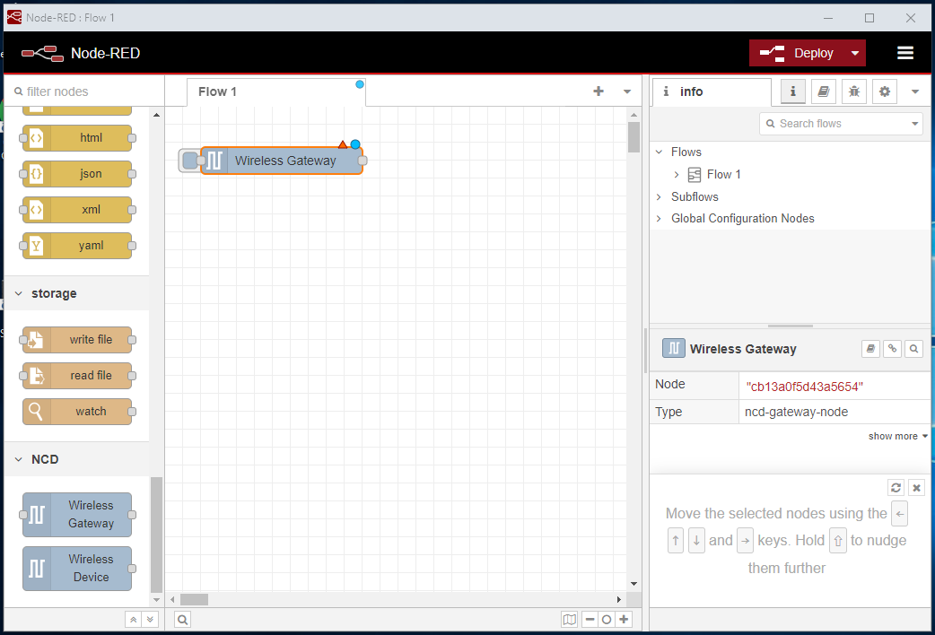
Task: Click the canvas vertical scrollbar
Action: pyautogui.click(x=634, y=137)
